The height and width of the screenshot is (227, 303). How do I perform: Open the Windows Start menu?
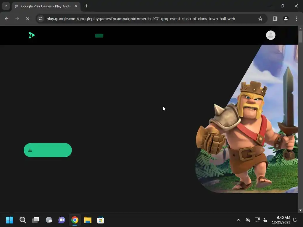pos(10,220)
